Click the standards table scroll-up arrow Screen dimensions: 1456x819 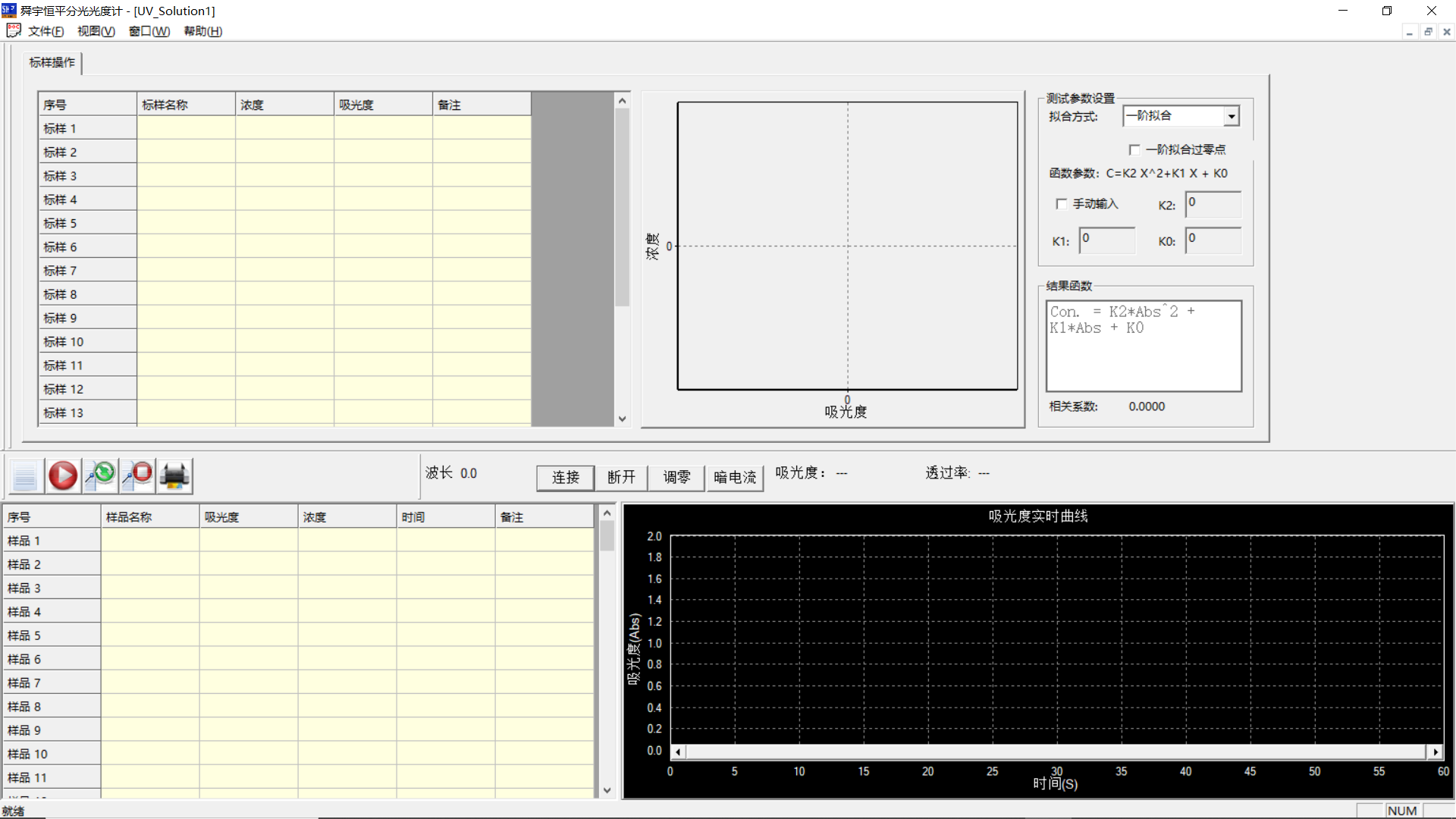tap(623, 101)
